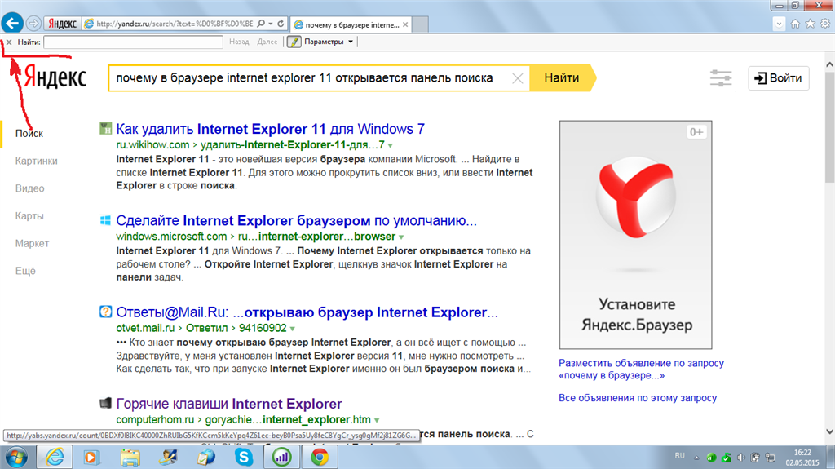Open 'Горячие клавиши Internet Explorer' result
Viewport: 835px width, 469px height.
point(229,404)
